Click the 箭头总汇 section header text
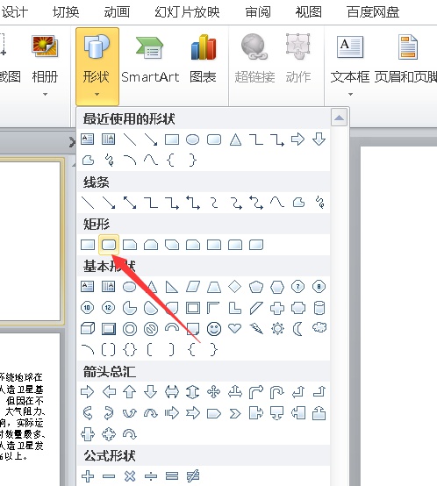Screen dimensions: 437x486 click(110, 371)
